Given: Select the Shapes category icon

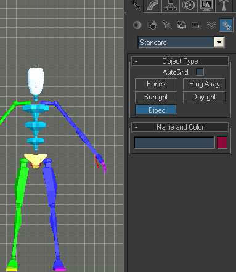Looking at the screenshot, I should [x=152, y=25].
